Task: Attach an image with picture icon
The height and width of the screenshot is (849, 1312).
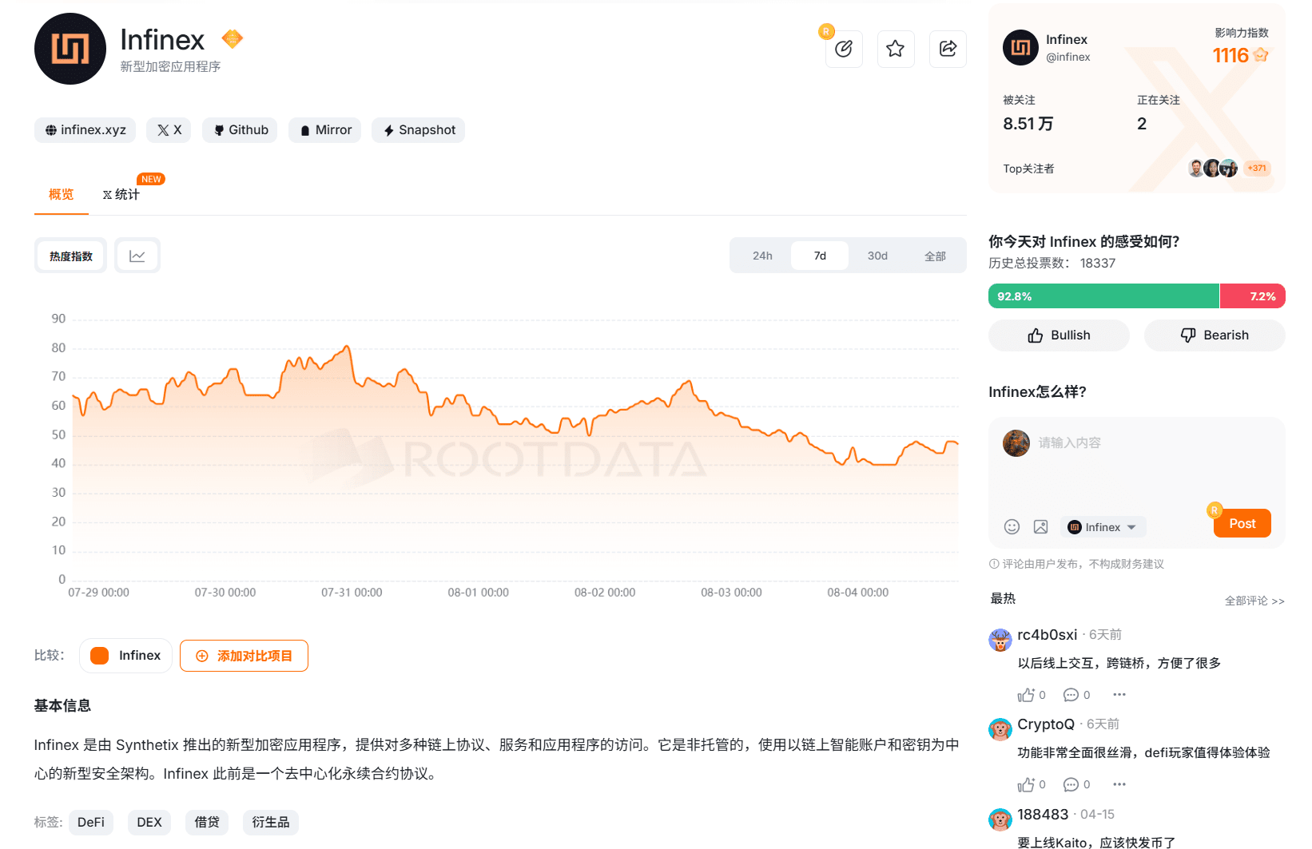Action: tap(1040, 527)
